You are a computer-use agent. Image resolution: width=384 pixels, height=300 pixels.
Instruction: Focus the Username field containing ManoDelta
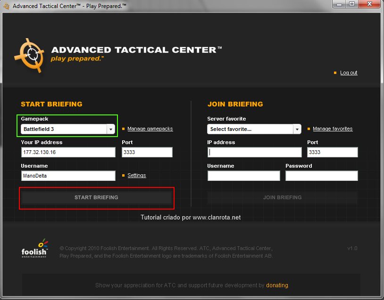(68, 176)
